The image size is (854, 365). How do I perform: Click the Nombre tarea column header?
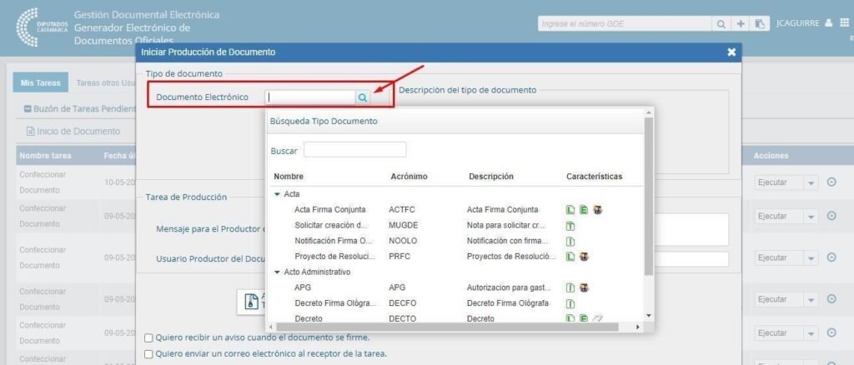pos(45,156)
